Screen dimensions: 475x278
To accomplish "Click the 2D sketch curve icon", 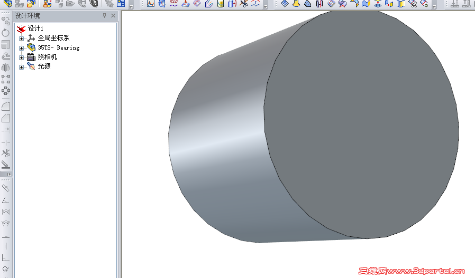I will click(x=151, y=3).
